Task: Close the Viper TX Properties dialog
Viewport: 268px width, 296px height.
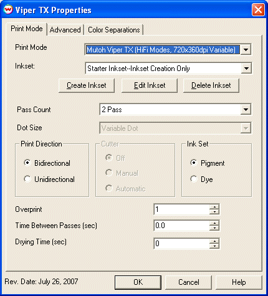Action: (x=258, y=10)
